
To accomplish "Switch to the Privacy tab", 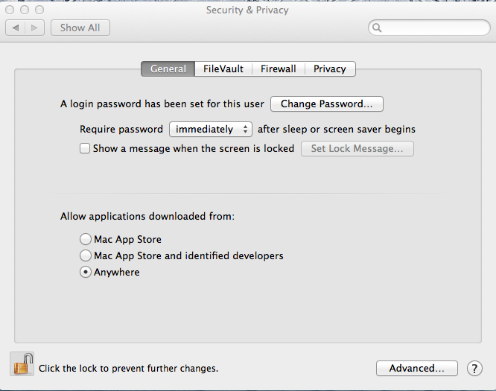I will click(x=330, y=69).
